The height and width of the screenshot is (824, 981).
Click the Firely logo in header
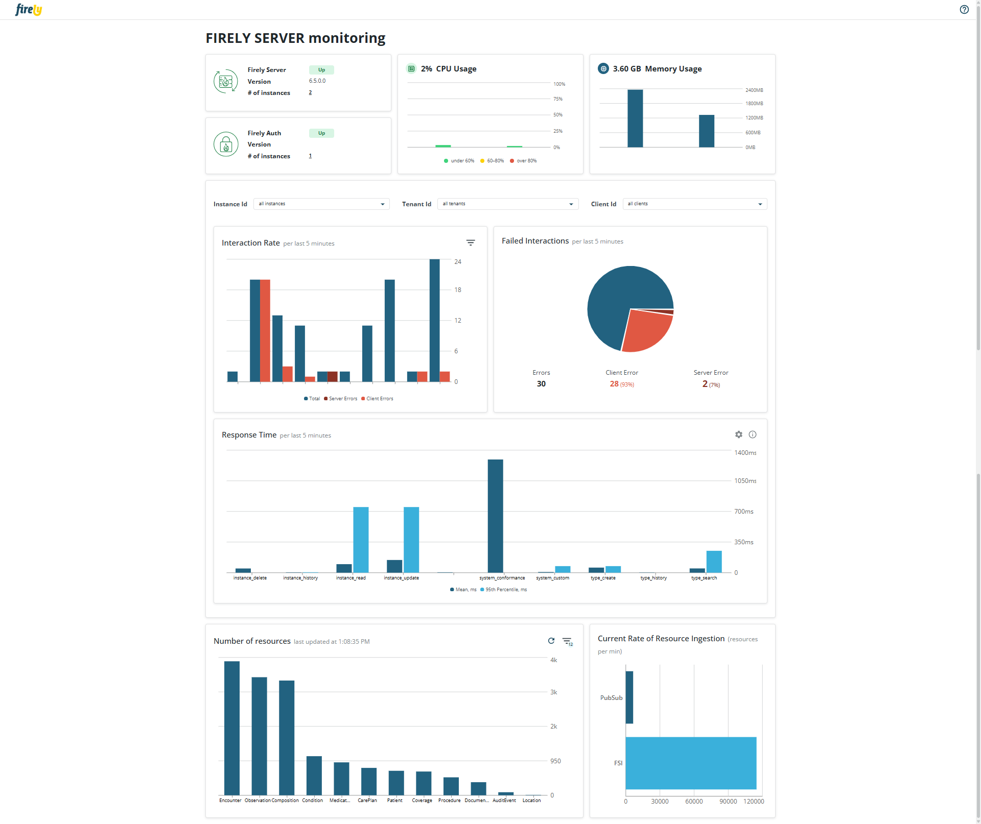pyautogui.click(x=29, y=9)
